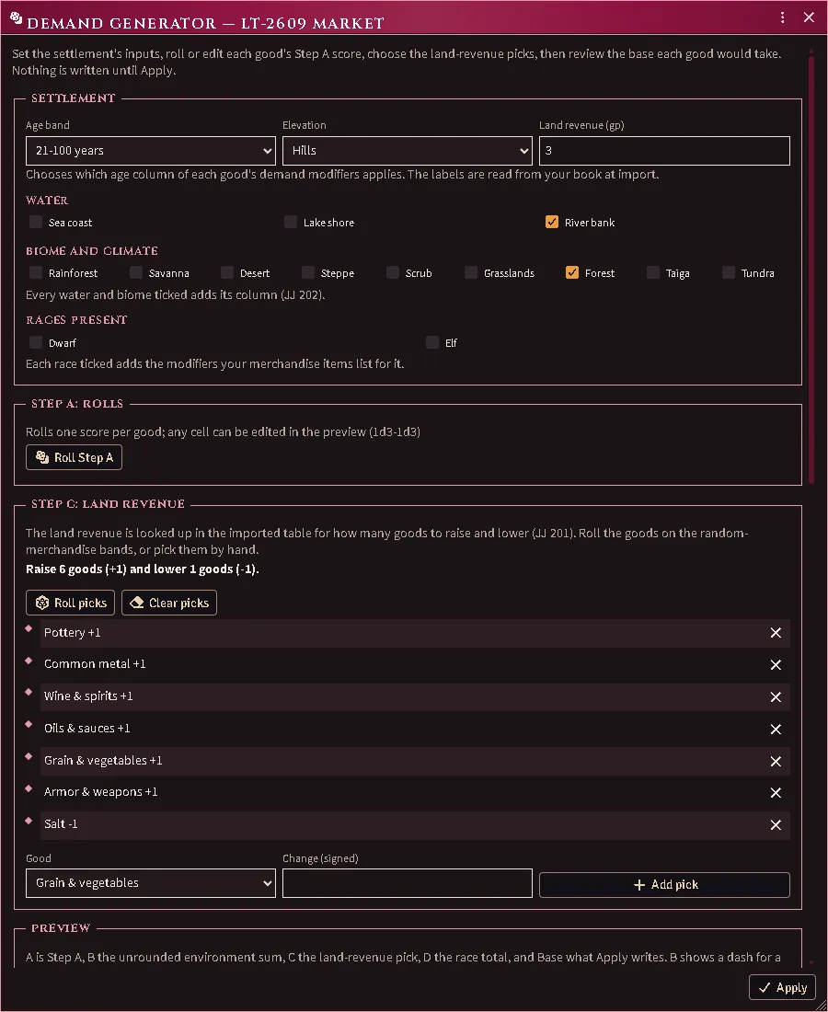The height and width of the screenshot is (1012, 828).
Task: Remove the Salt -1 pick
Action: (776, 825)
